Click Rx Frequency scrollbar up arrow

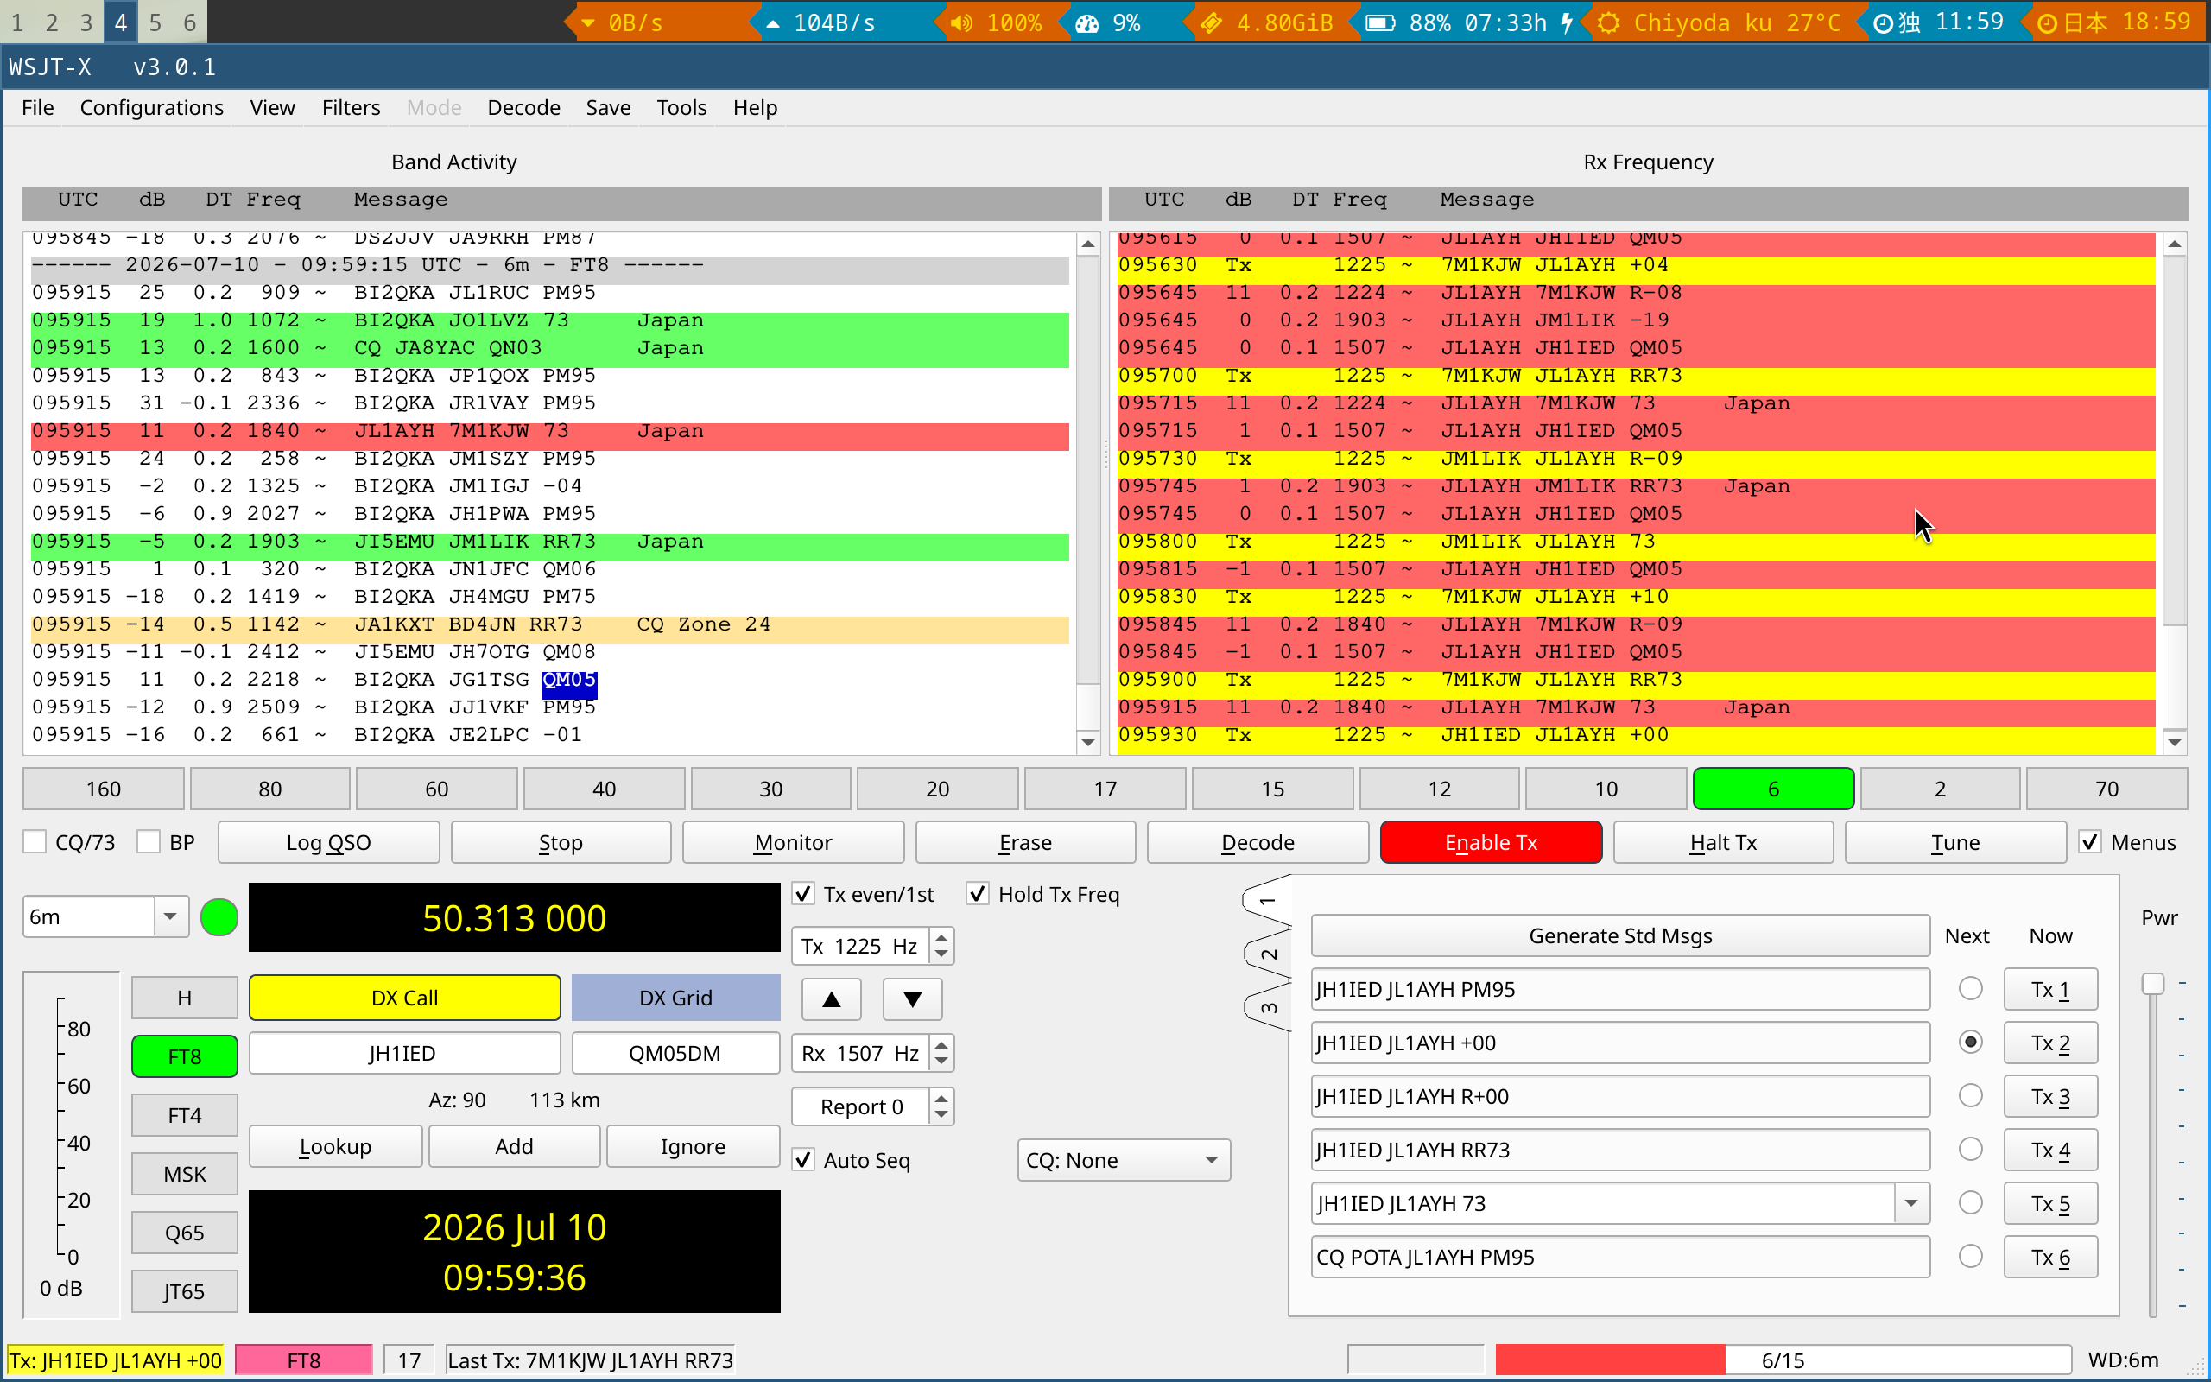[x=2175, y=244]
